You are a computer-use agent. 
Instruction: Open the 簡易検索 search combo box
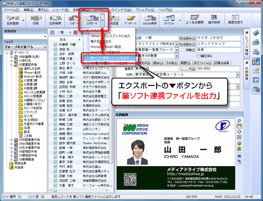(x=25, y=36)
